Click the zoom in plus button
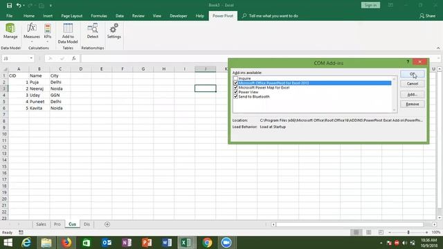 click(426, 232)
